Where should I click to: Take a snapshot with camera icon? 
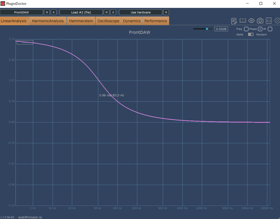click(260, 21)
